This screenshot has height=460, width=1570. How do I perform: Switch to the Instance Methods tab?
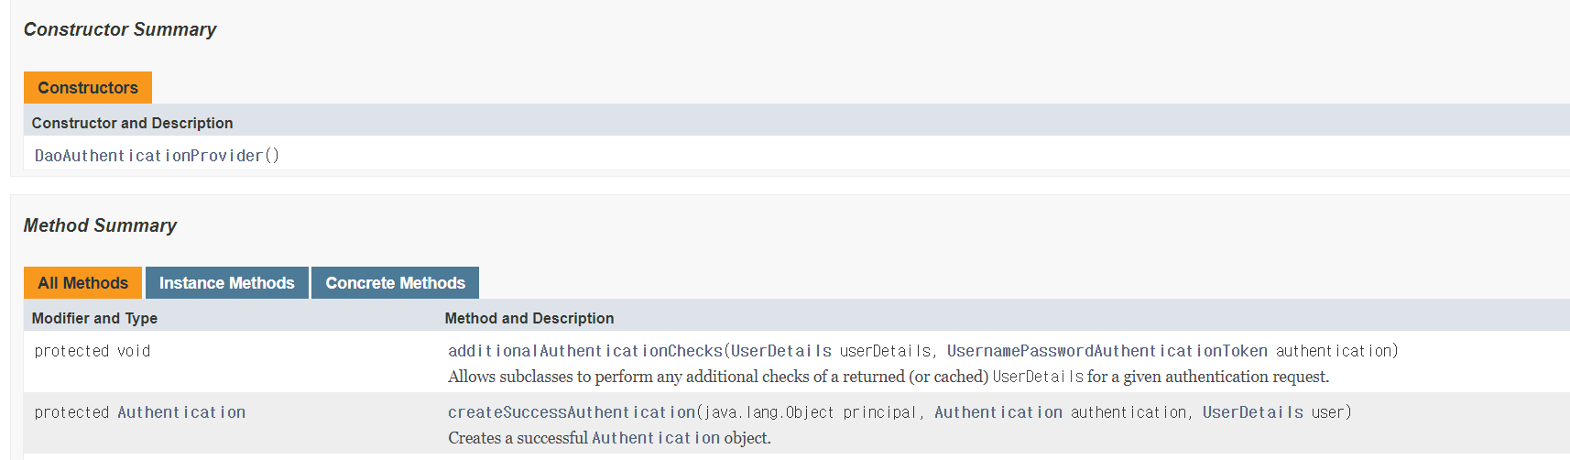click(226, 283)
